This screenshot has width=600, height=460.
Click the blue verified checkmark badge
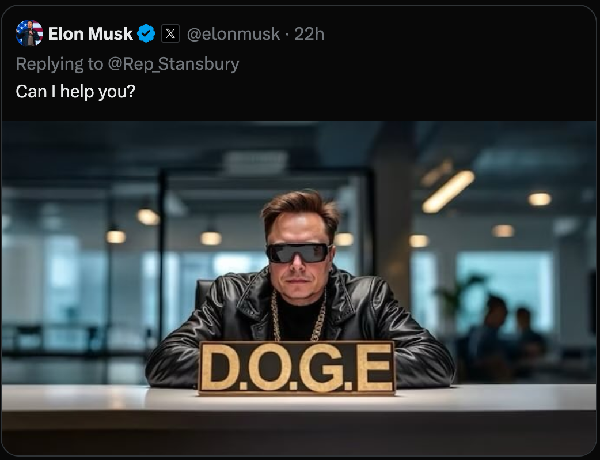pos(146,33)
